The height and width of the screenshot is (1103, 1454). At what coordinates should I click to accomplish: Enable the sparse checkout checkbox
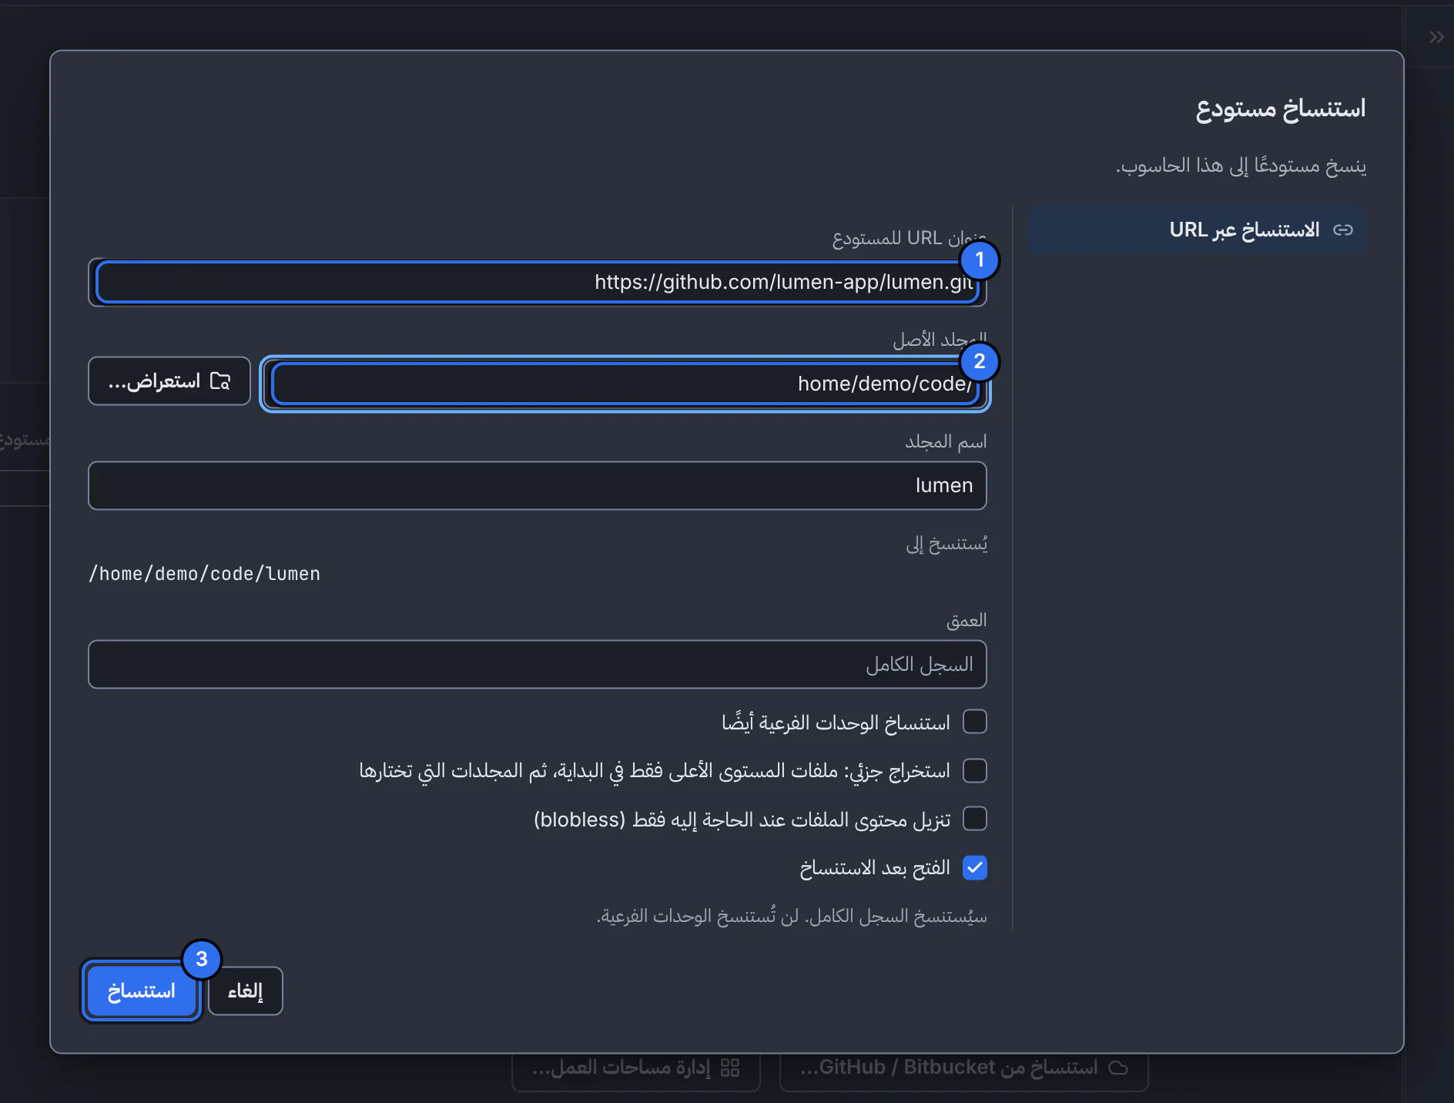(975, 771)
